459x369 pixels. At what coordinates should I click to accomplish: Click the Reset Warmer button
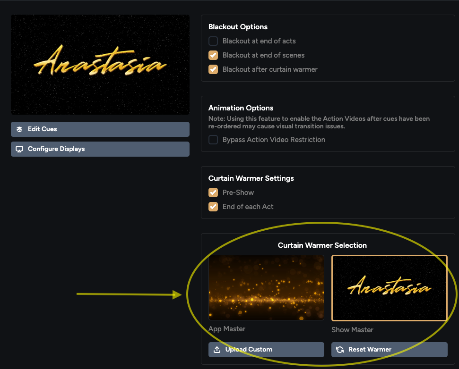[390, 350]
